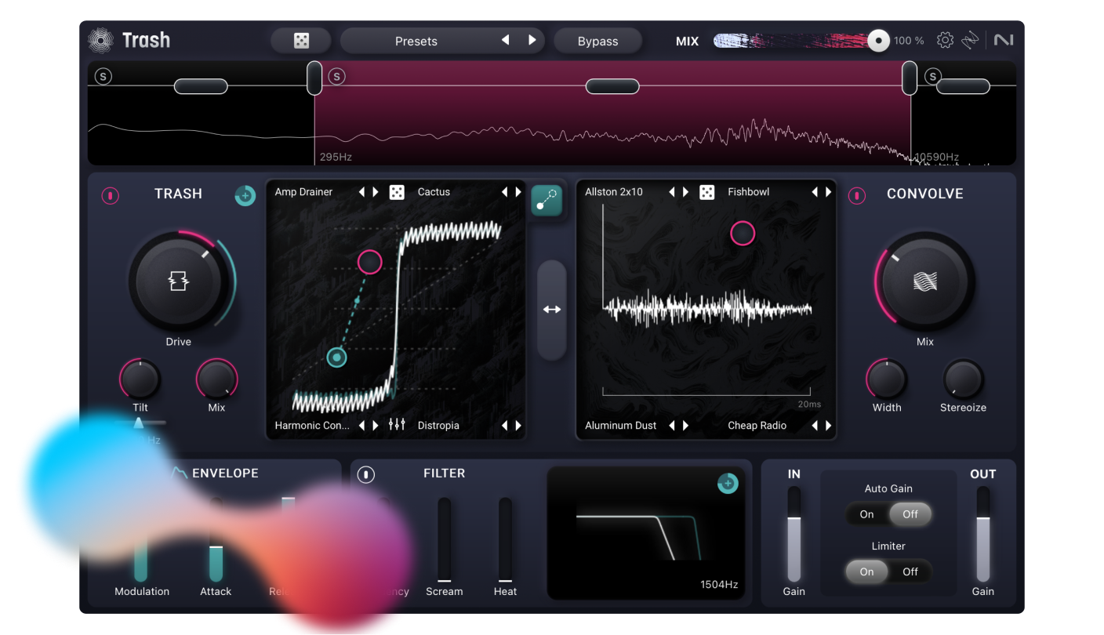The width and height of the screenshot is (1104, 635).
Task: Open the Fishbowl impulse selector
Action: coord(749,192)
